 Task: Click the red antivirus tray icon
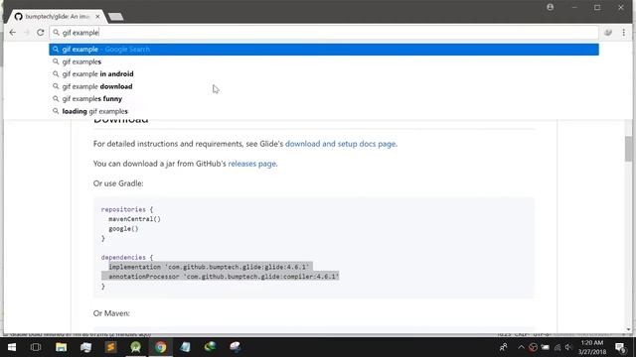pos(533,347)
